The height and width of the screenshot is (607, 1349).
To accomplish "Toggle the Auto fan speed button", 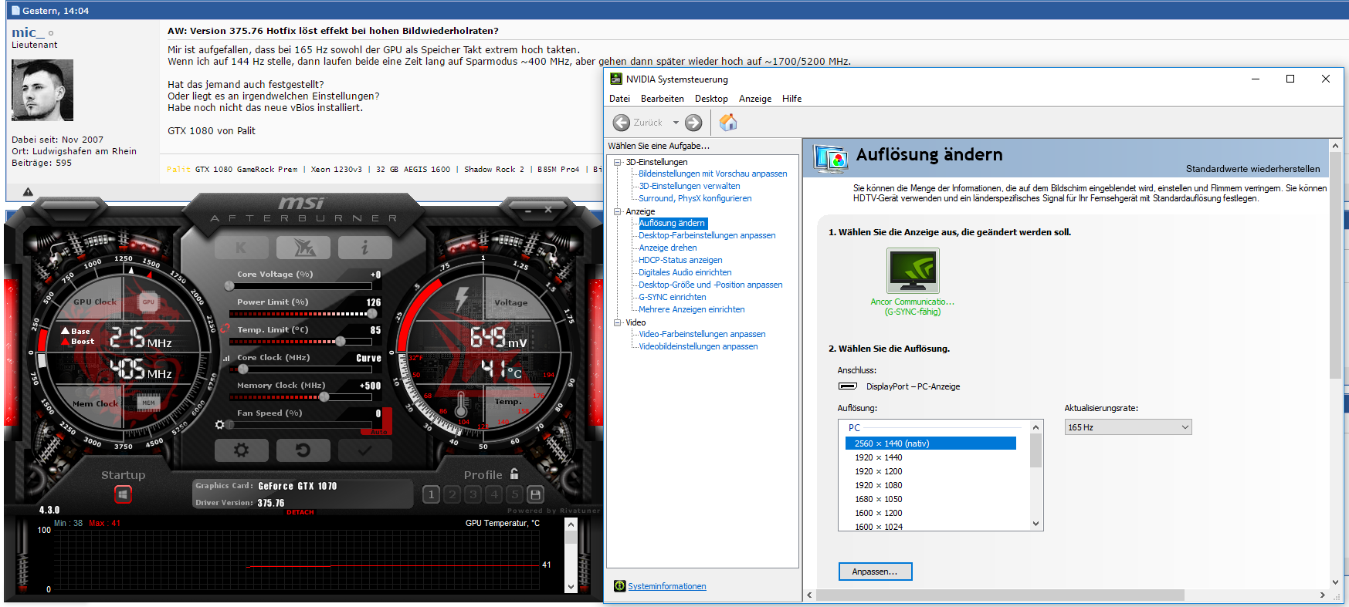I will click(x=379, y=432).
